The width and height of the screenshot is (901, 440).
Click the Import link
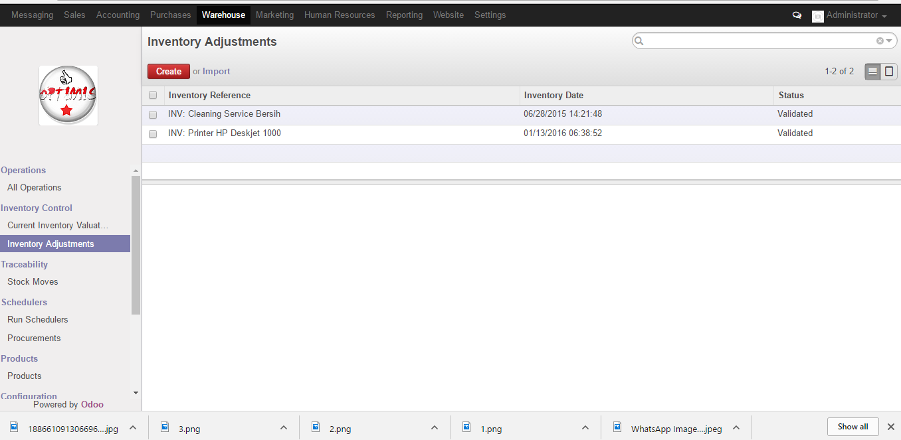click(217, 72)
